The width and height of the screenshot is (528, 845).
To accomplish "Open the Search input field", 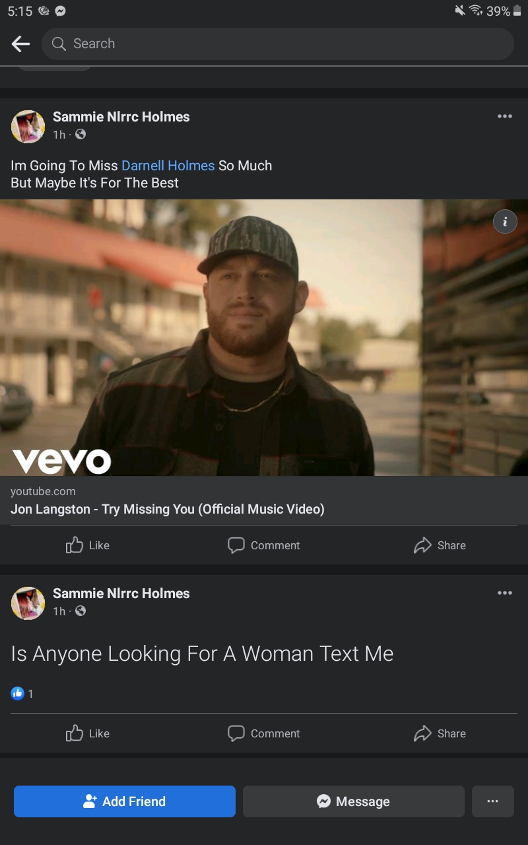I will coord(277,44).
